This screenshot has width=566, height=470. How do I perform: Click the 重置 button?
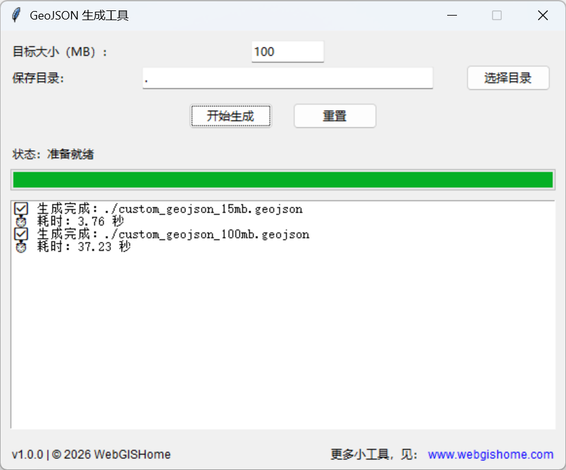335,116
